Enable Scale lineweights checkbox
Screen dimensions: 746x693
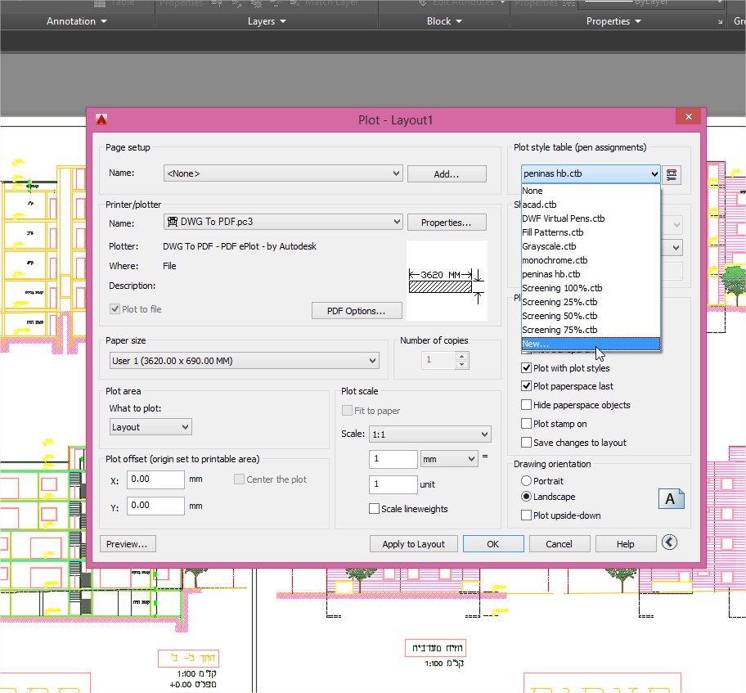pos(375,509)
